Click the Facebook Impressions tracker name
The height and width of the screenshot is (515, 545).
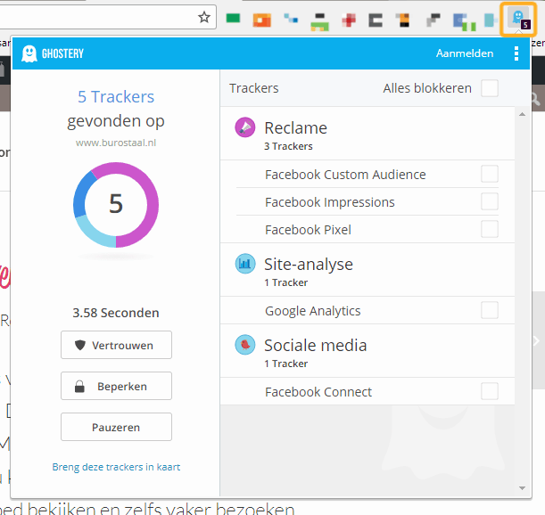coord(329,202)
